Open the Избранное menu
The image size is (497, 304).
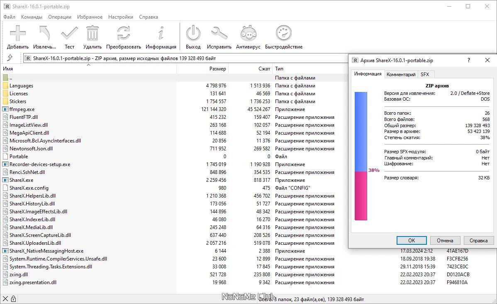point(90,17)
